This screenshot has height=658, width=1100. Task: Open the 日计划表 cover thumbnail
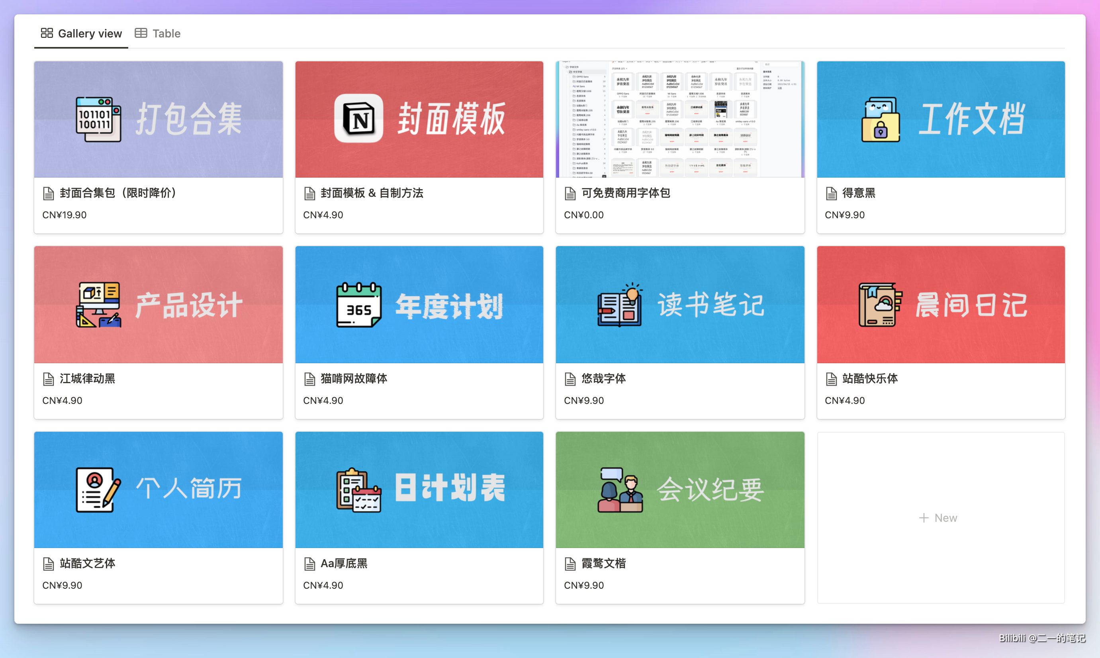[x=419, y=490]
